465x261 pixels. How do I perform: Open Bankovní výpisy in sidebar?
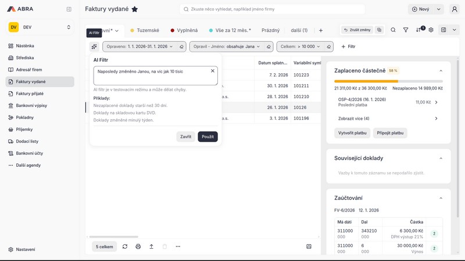pyautogui.click(x=31, y=105)
